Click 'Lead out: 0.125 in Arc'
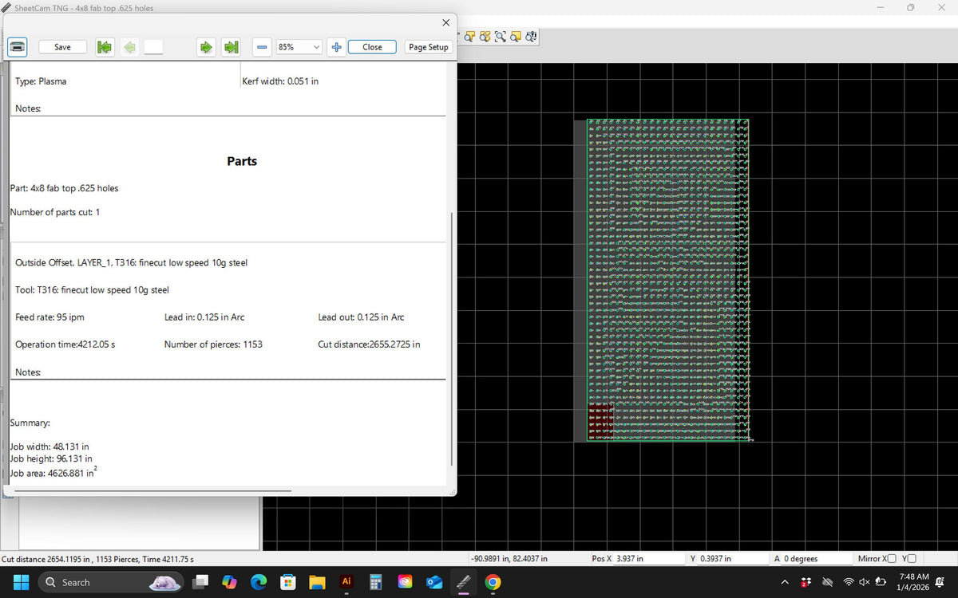The width and height of the screenshot is (958, 598). tap(361, 317)
